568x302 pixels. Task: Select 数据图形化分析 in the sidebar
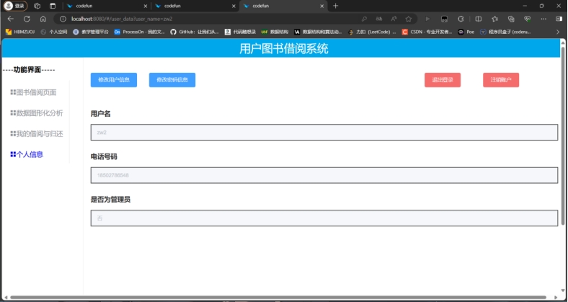pyautogui.click(x=36, y=113)
